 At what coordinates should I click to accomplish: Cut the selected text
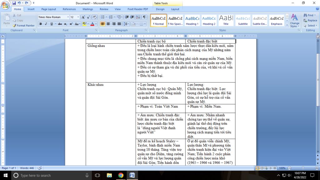tap(17, 15)
